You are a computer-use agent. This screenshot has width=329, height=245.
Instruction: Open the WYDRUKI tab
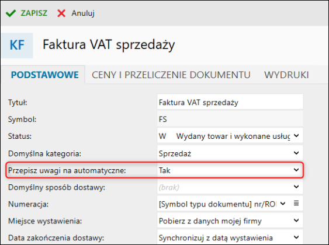(286, 75)
